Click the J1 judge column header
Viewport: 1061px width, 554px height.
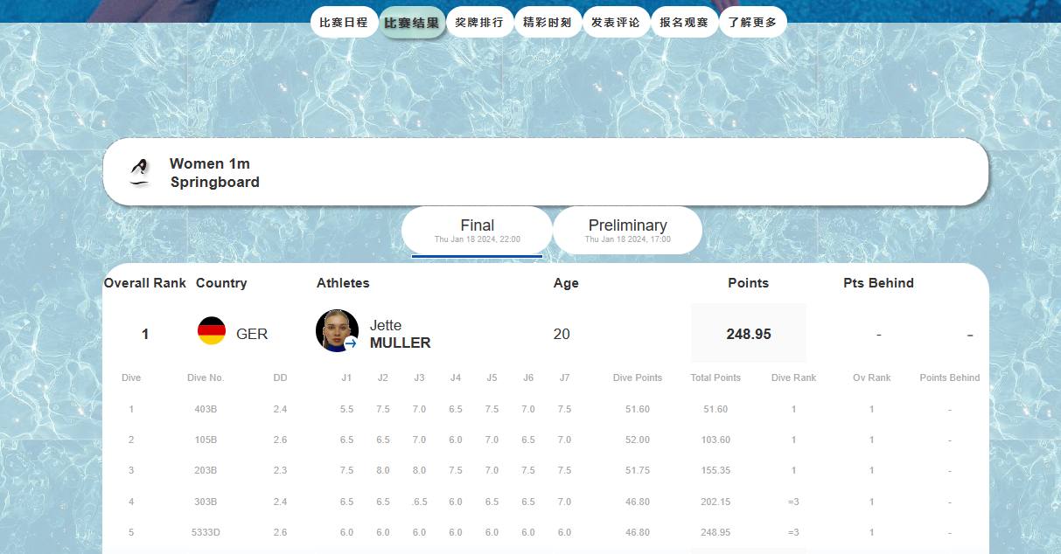point(346,377)
